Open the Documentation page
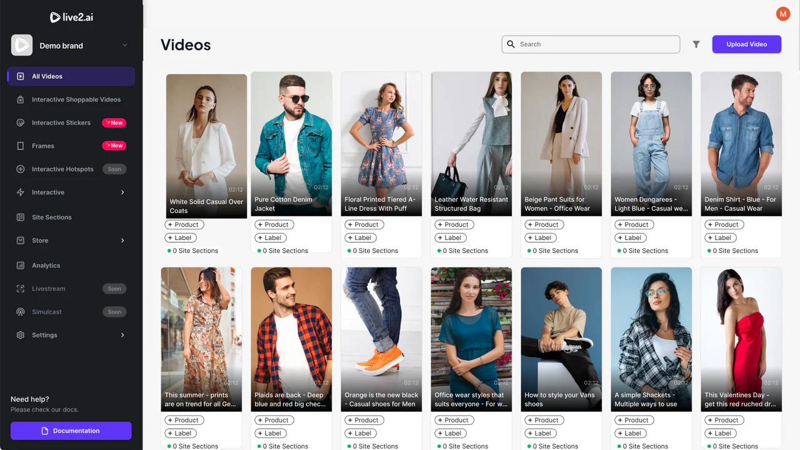800x450 pixels. [x=71, y=430]
